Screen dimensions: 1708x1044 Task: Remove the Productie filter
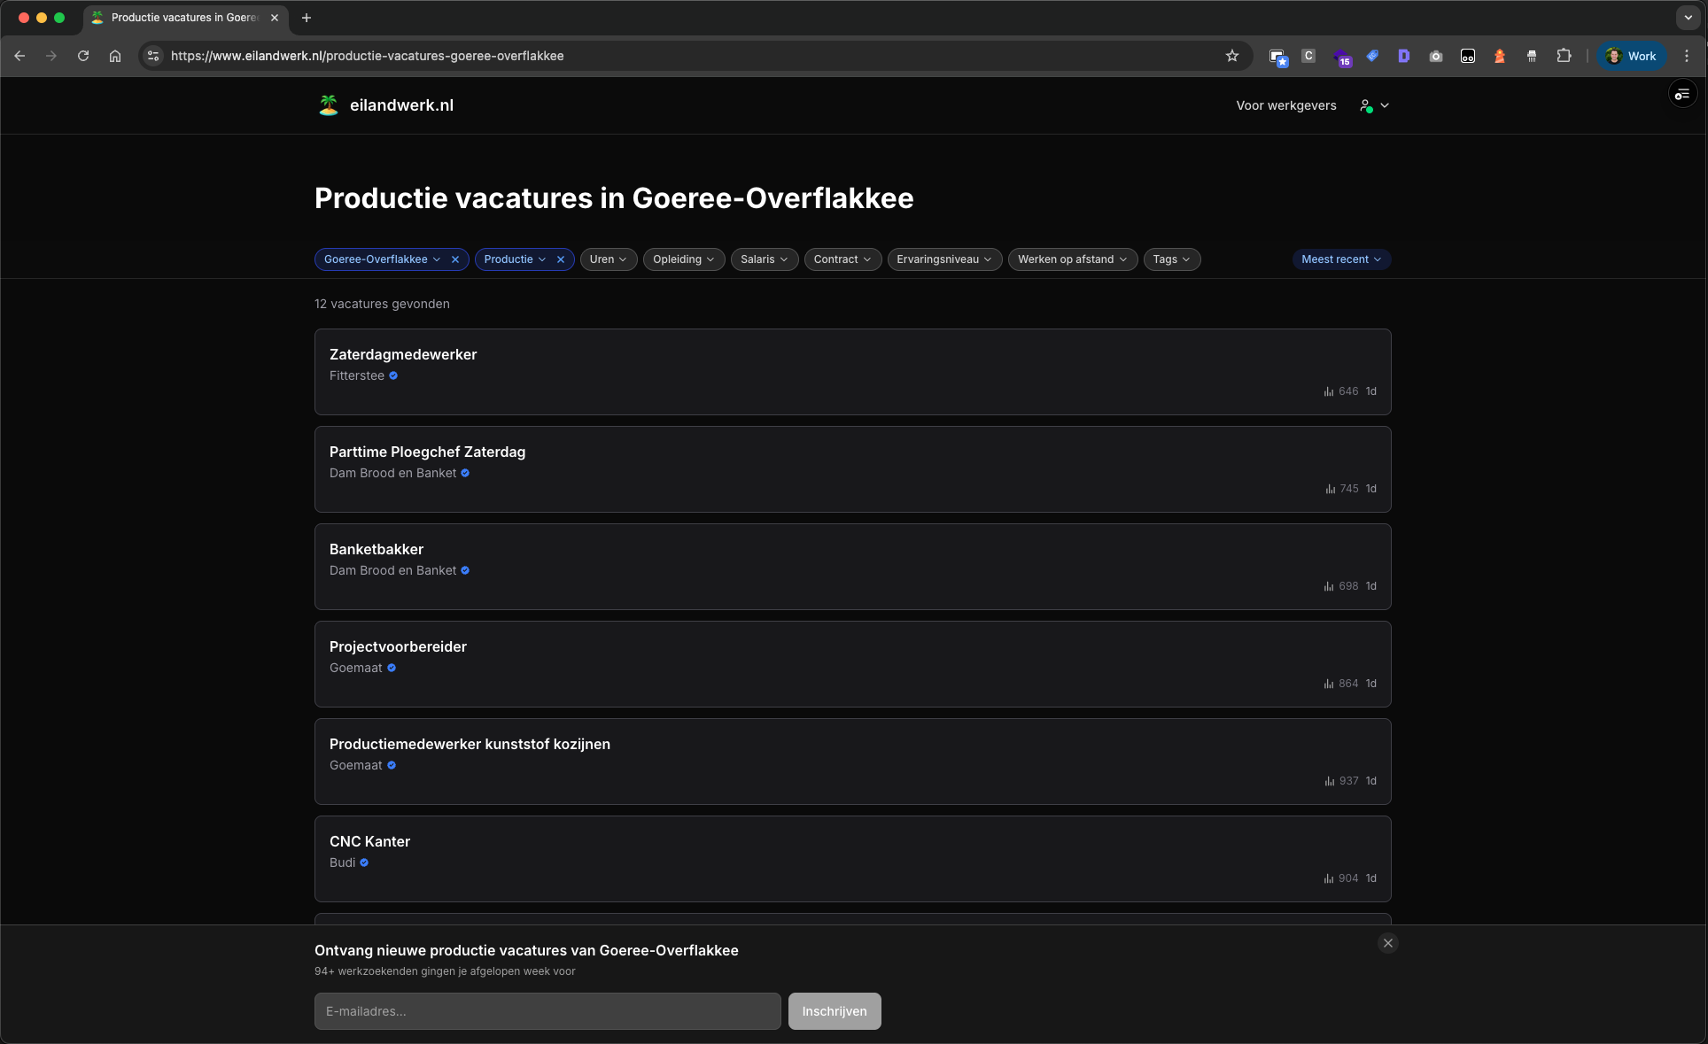point(561,259)
